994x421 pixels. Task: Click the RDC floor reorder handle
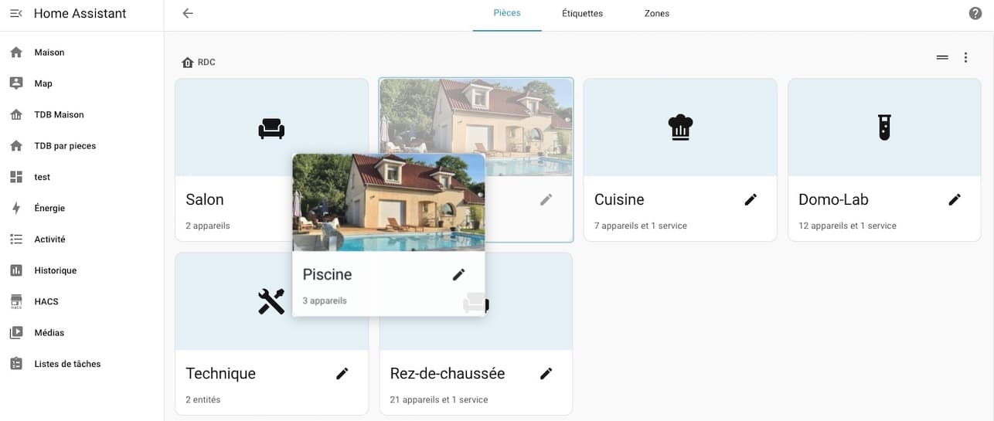(942, 57)
